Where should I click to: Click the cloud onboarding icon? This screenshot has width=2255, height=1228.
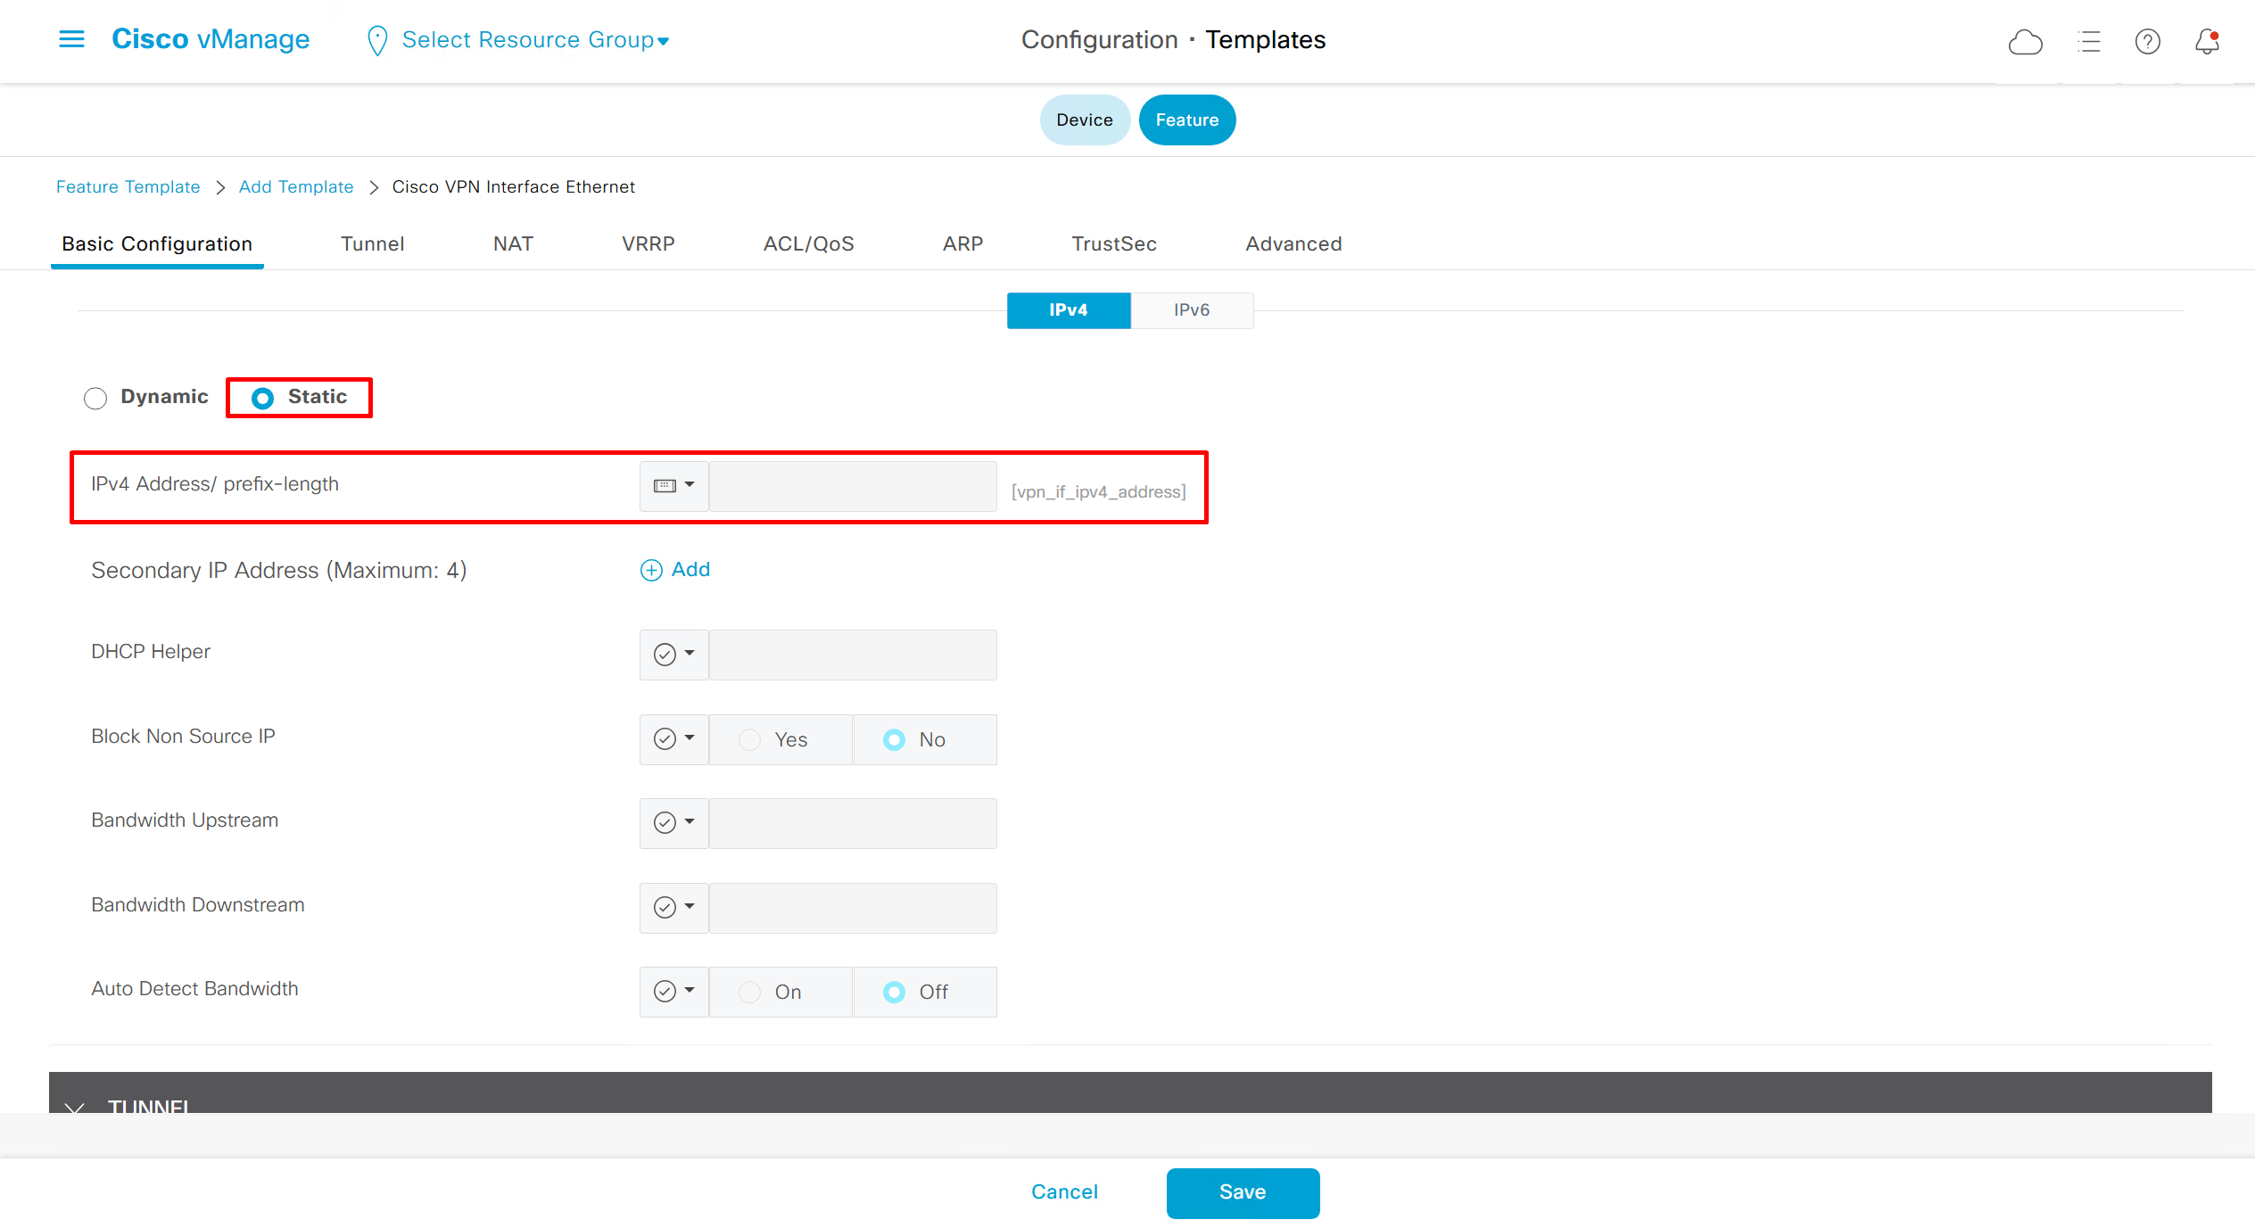[x=2025, y=41]
